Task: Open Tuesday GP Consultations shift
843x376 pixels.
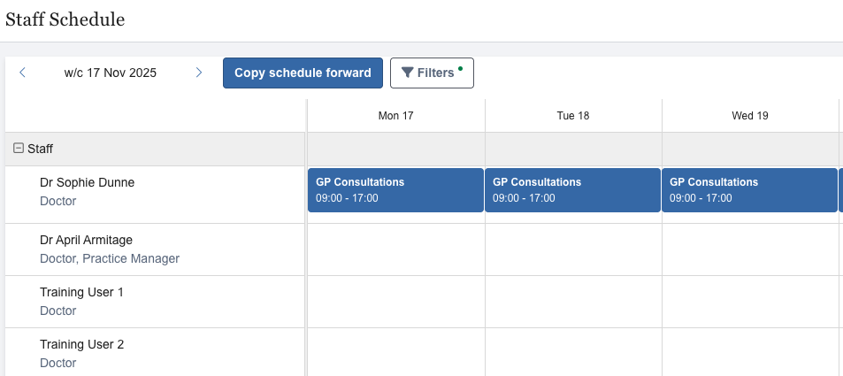Action: click(572, 190)
